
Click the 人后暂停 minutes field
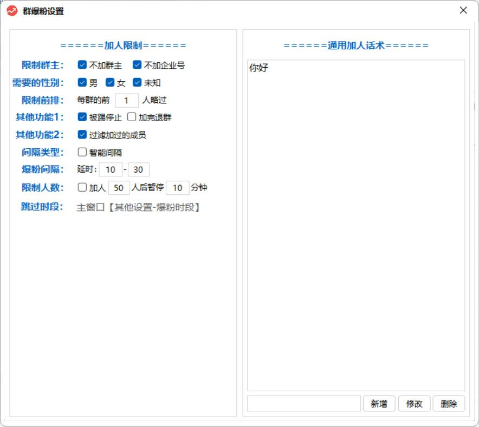point(177,188)
